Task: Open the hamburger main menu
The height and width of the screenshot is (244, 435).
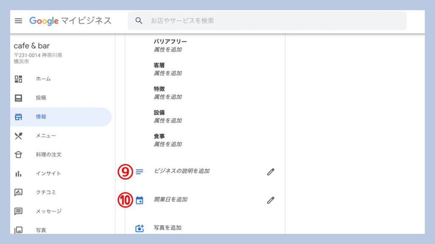Action: pyautogui.click(x=18, y=21)
